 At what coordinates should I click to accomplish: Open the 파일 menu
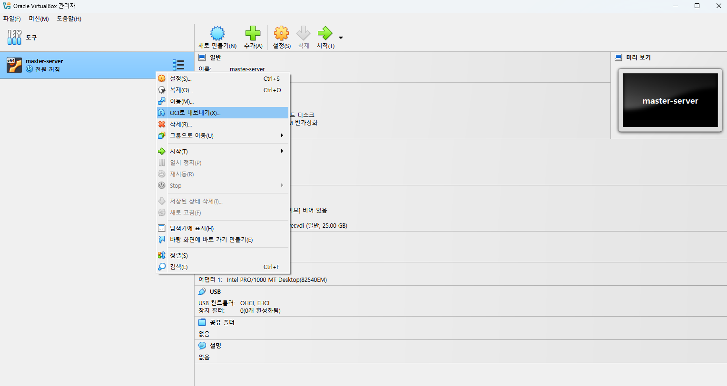pos(12,19)
